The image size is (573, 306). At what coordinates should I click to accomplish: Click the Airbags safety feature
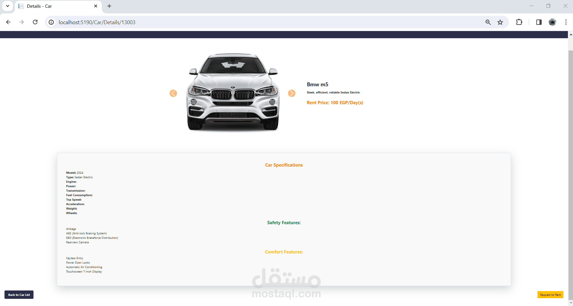point(71,229)
